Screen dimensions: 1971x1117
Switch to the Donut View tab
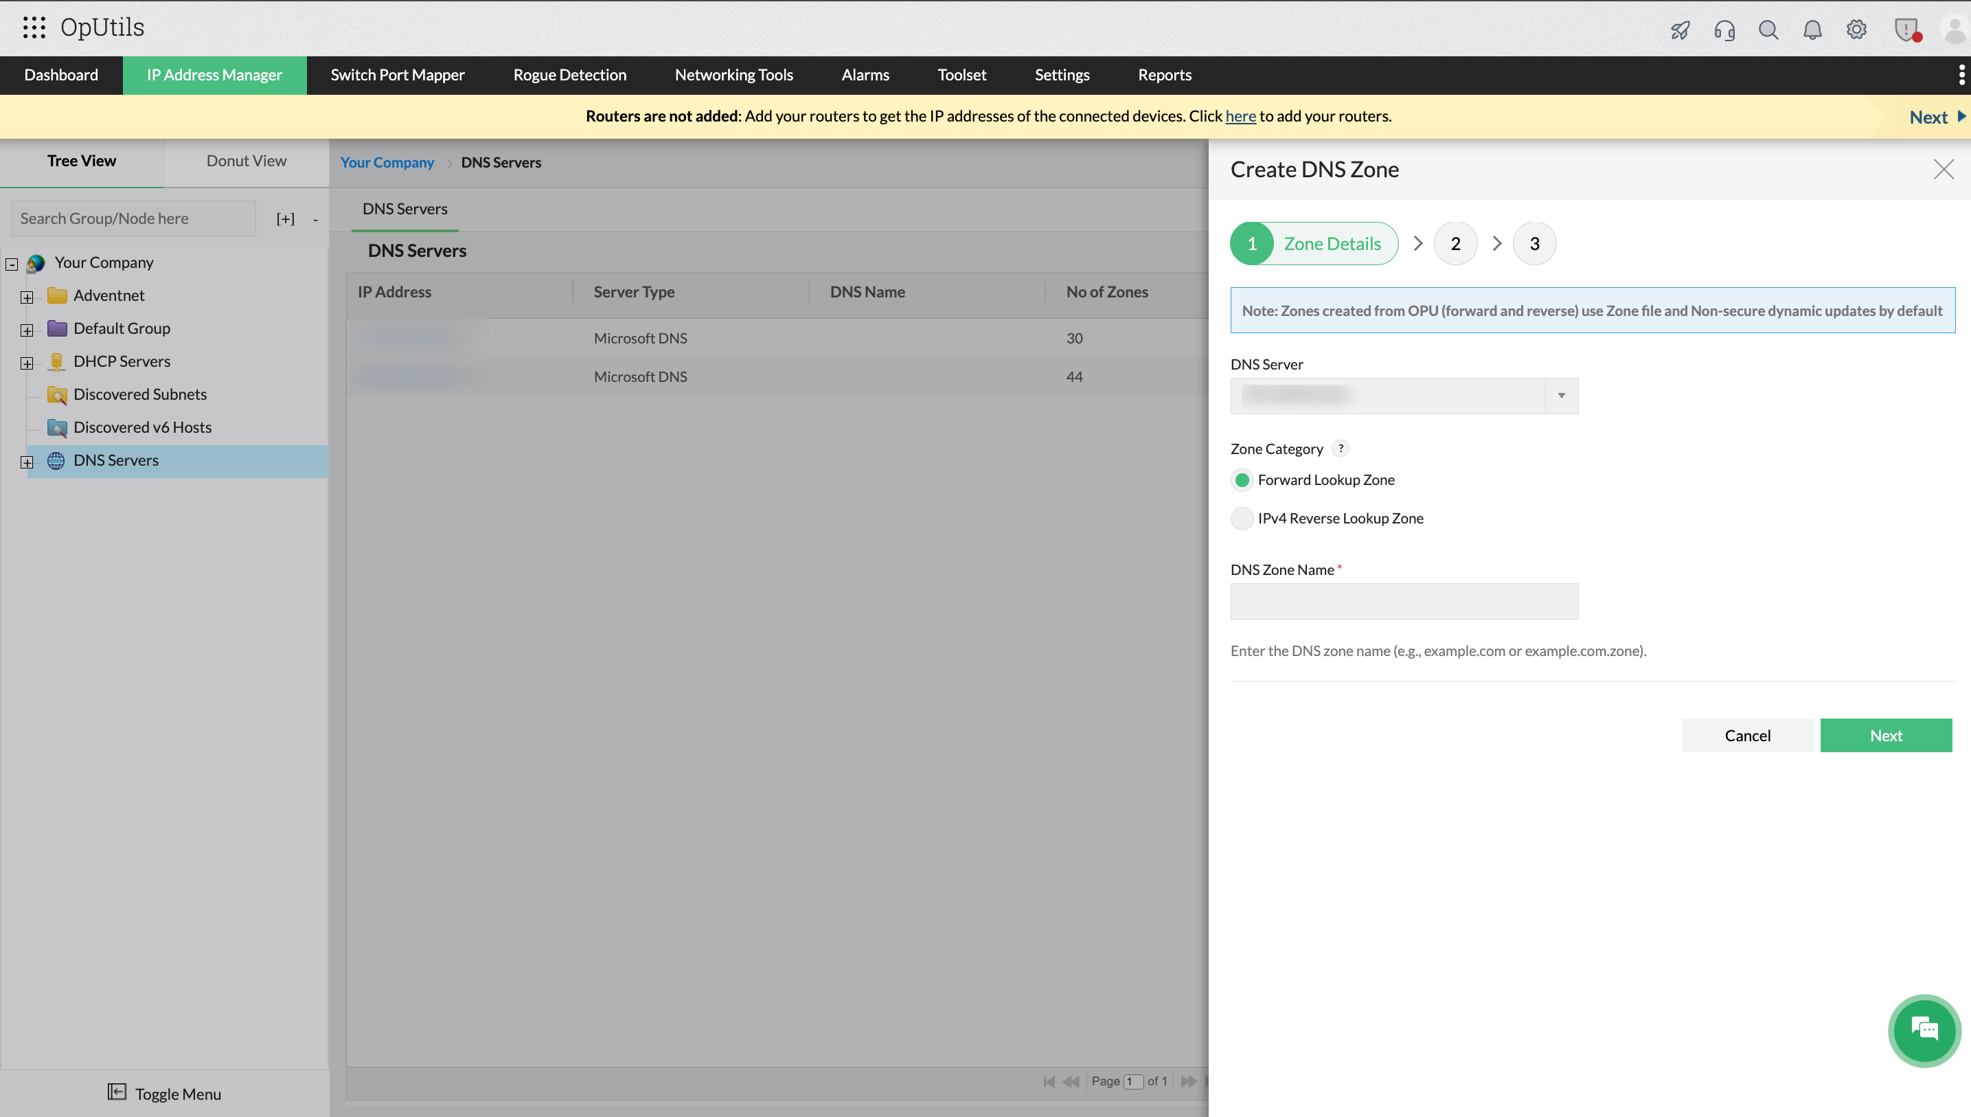click(246, 161)
